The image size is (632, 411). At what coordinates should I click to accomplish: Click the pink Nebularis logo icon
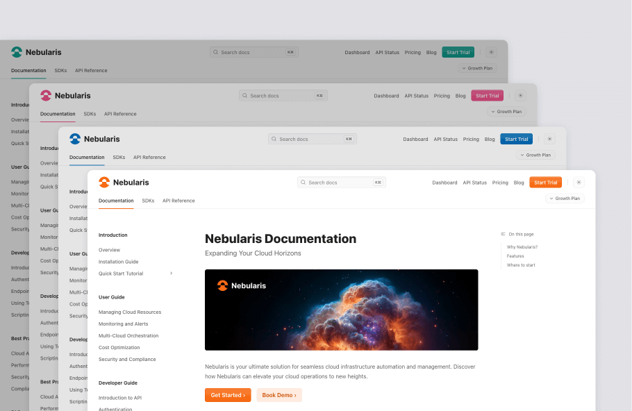click(x=46, y=95)
